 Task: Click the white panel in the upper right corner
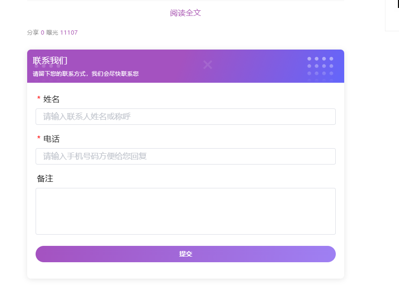coord(392,15)
